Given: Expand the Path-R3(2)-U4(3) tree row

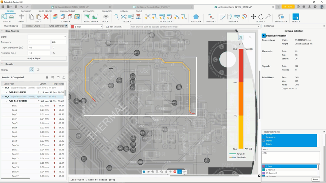Looking at the screenshot, I should coord(6,92).
